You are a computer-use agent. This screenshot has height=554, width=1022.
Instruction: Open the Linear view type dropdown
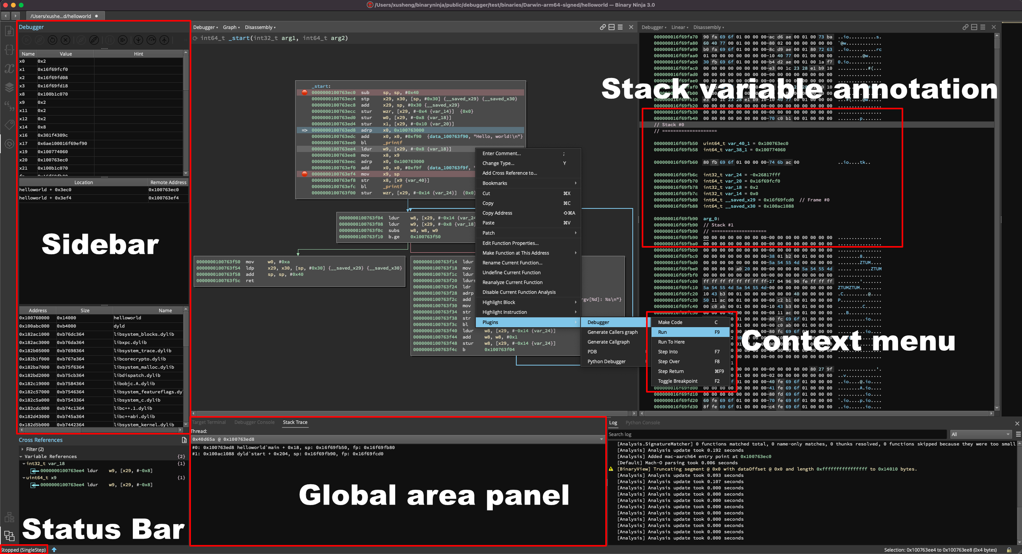[680, 27]
